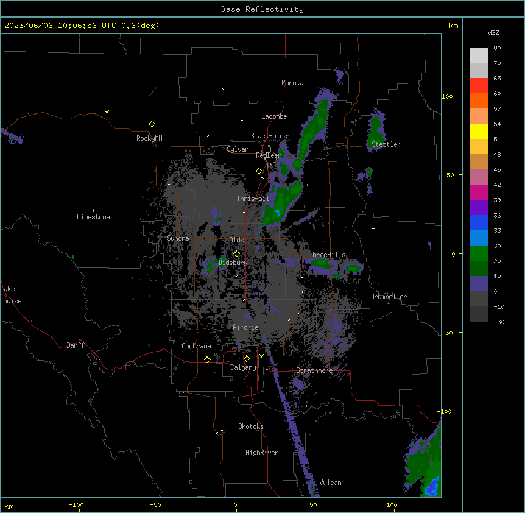Click the Ponoka city label
The image size is (525, 513).
292,83
